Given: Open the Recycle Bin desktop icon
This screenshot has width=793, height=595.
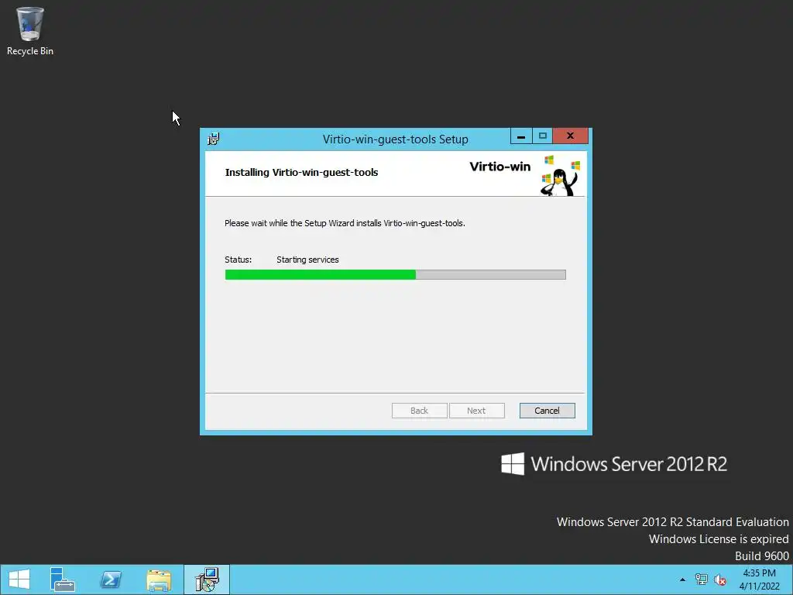Looking at the screenshot, I should [30, 31].
